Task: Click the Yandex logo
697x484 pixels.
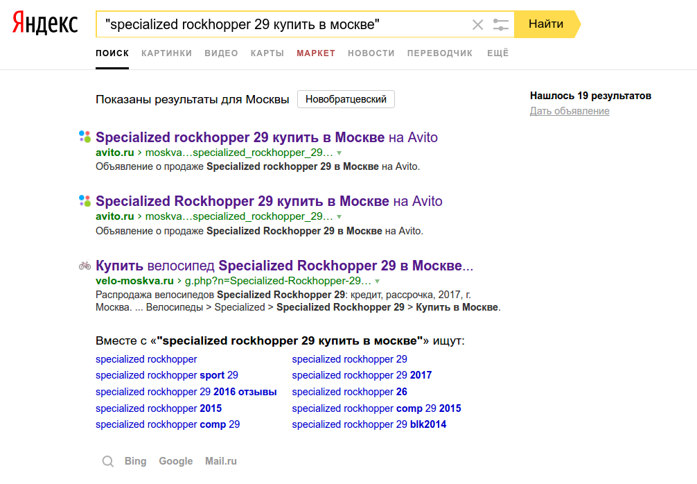Action: click(x=45, y=25)
